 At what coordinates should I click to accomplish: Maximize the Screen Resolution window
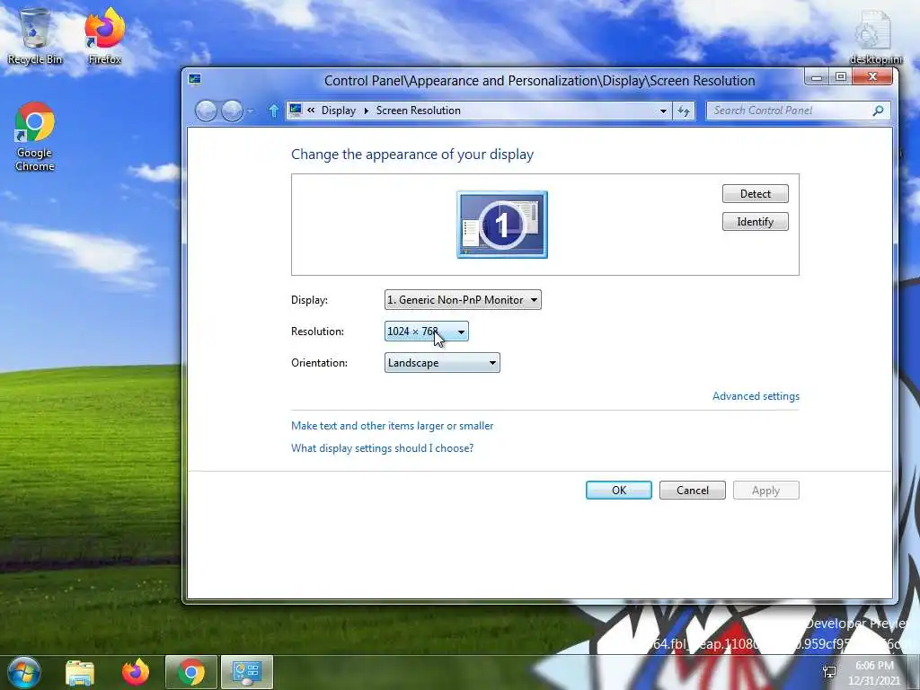840,77
